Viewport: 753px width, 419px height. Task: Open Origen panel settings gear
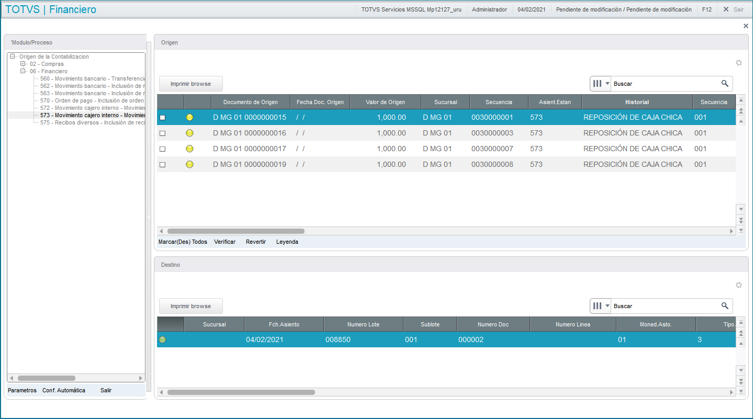(739, 63)
